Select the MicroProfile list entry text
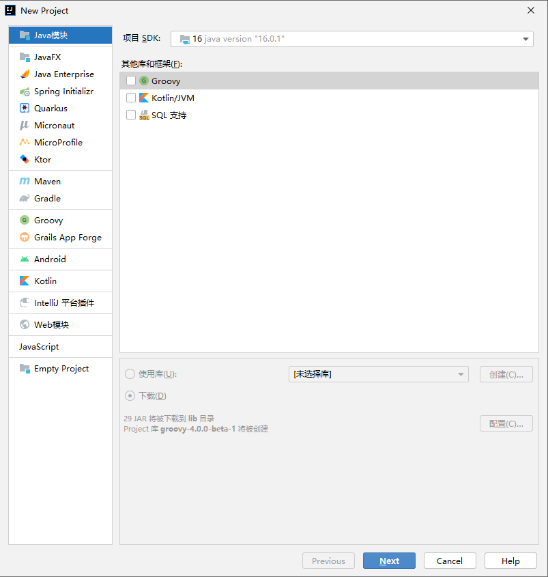The width and height of the screenshot is (548, 577). point(58,142)
